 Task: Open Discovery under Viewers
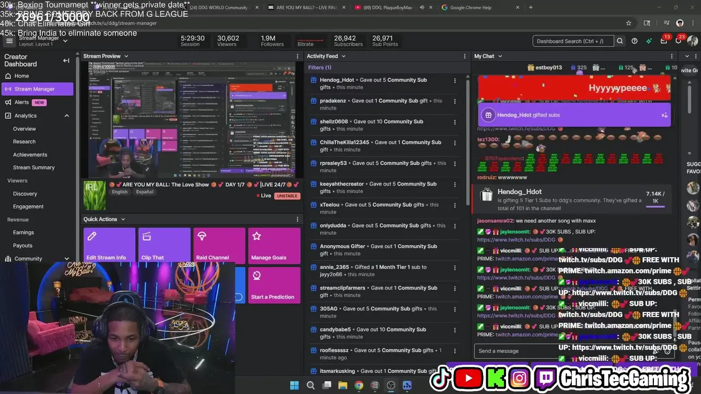[25, 194]
